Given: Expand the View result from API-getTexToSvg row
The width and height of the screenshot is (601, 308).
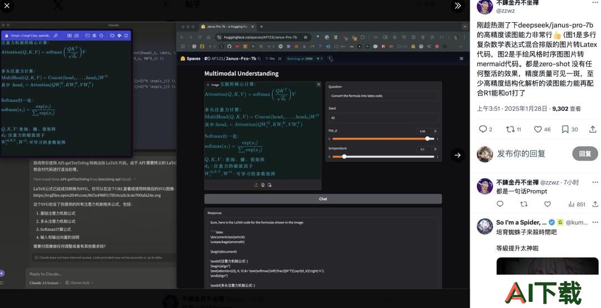Looking at the screenshot, I should coord(85,179).
